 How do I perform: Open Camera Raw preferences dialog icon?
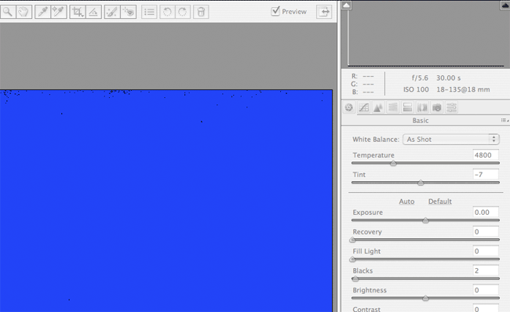click(149, 12)
